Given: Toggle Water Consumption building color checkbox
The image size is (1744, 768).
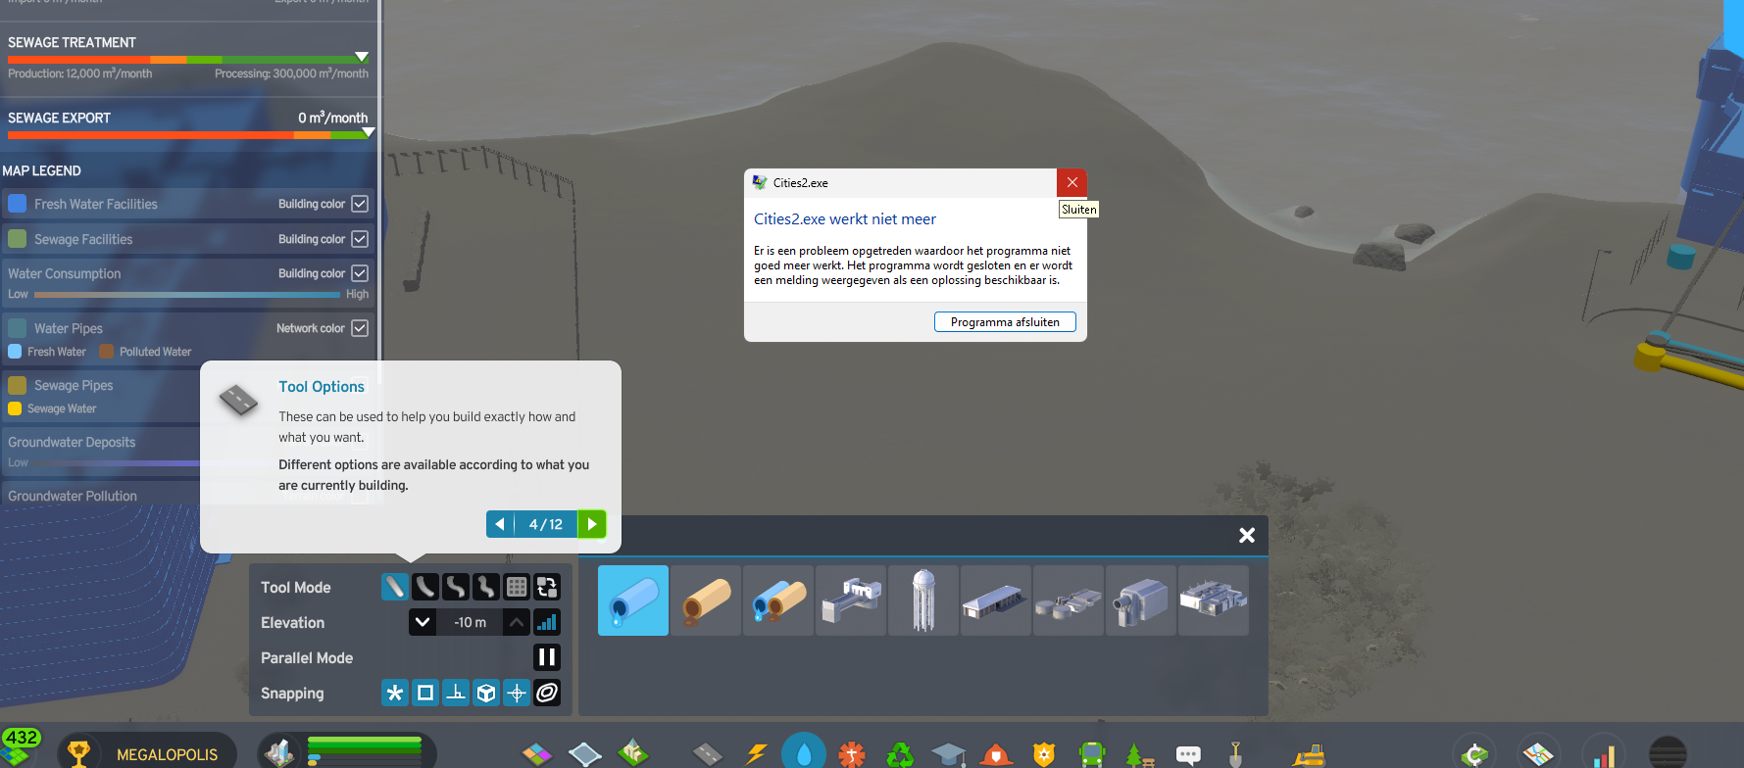Looking at the screenshot, I should click(360, 273).
